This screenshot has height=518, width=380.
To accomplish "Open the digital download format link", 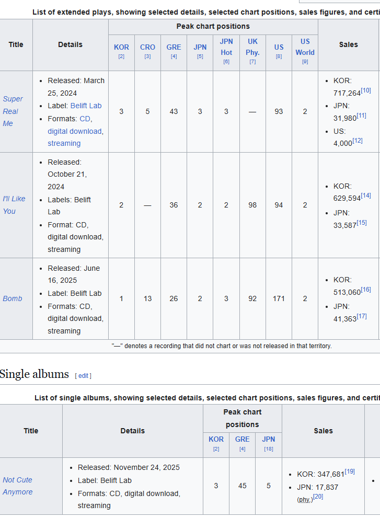I will click(x=75, y=131).
